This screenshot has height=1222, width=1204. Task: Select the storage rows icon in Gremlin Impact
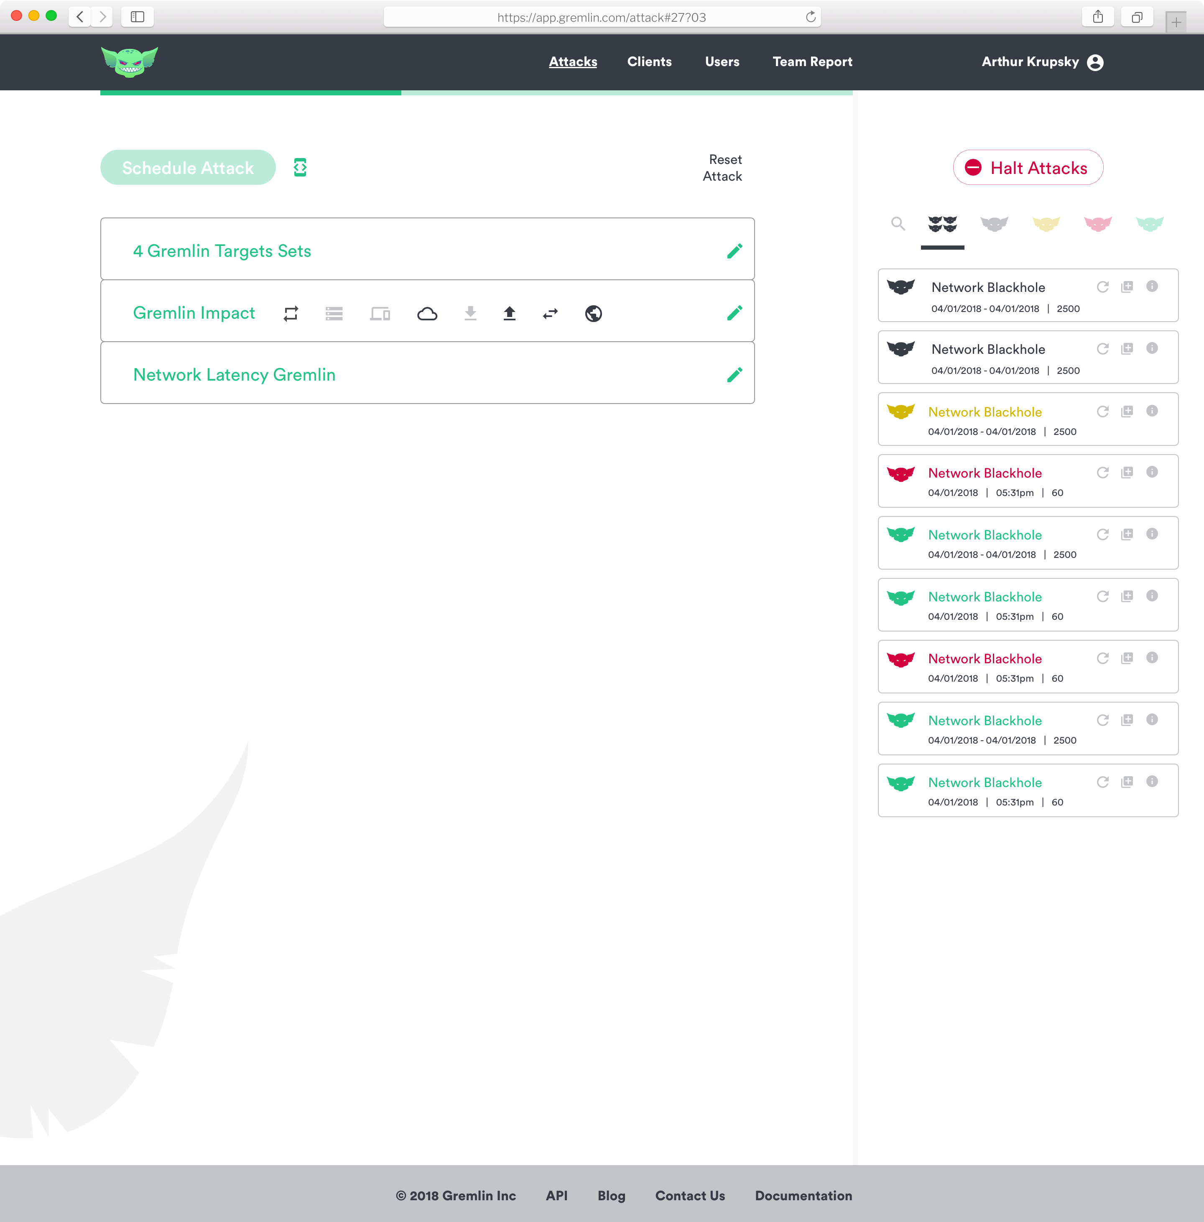pyautogui.click(x=334, y=314)
